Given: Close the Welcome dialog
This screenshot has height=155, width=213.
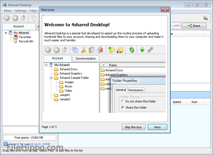Looking at the screenshot, I should [165, 10].
